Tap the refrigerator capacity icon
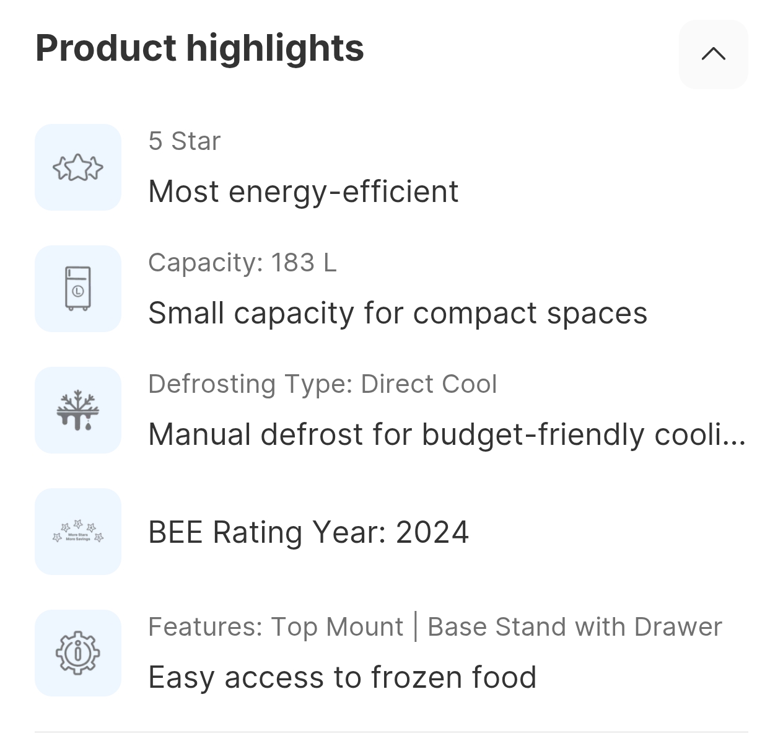783x733 pixels. 78,289
